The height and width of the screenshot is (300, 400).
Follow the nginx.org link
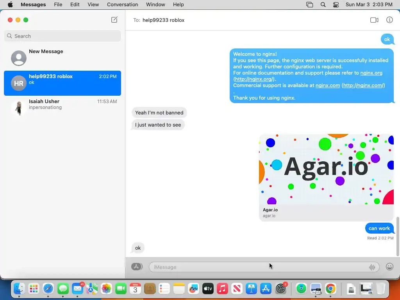[x=371, y=73]
